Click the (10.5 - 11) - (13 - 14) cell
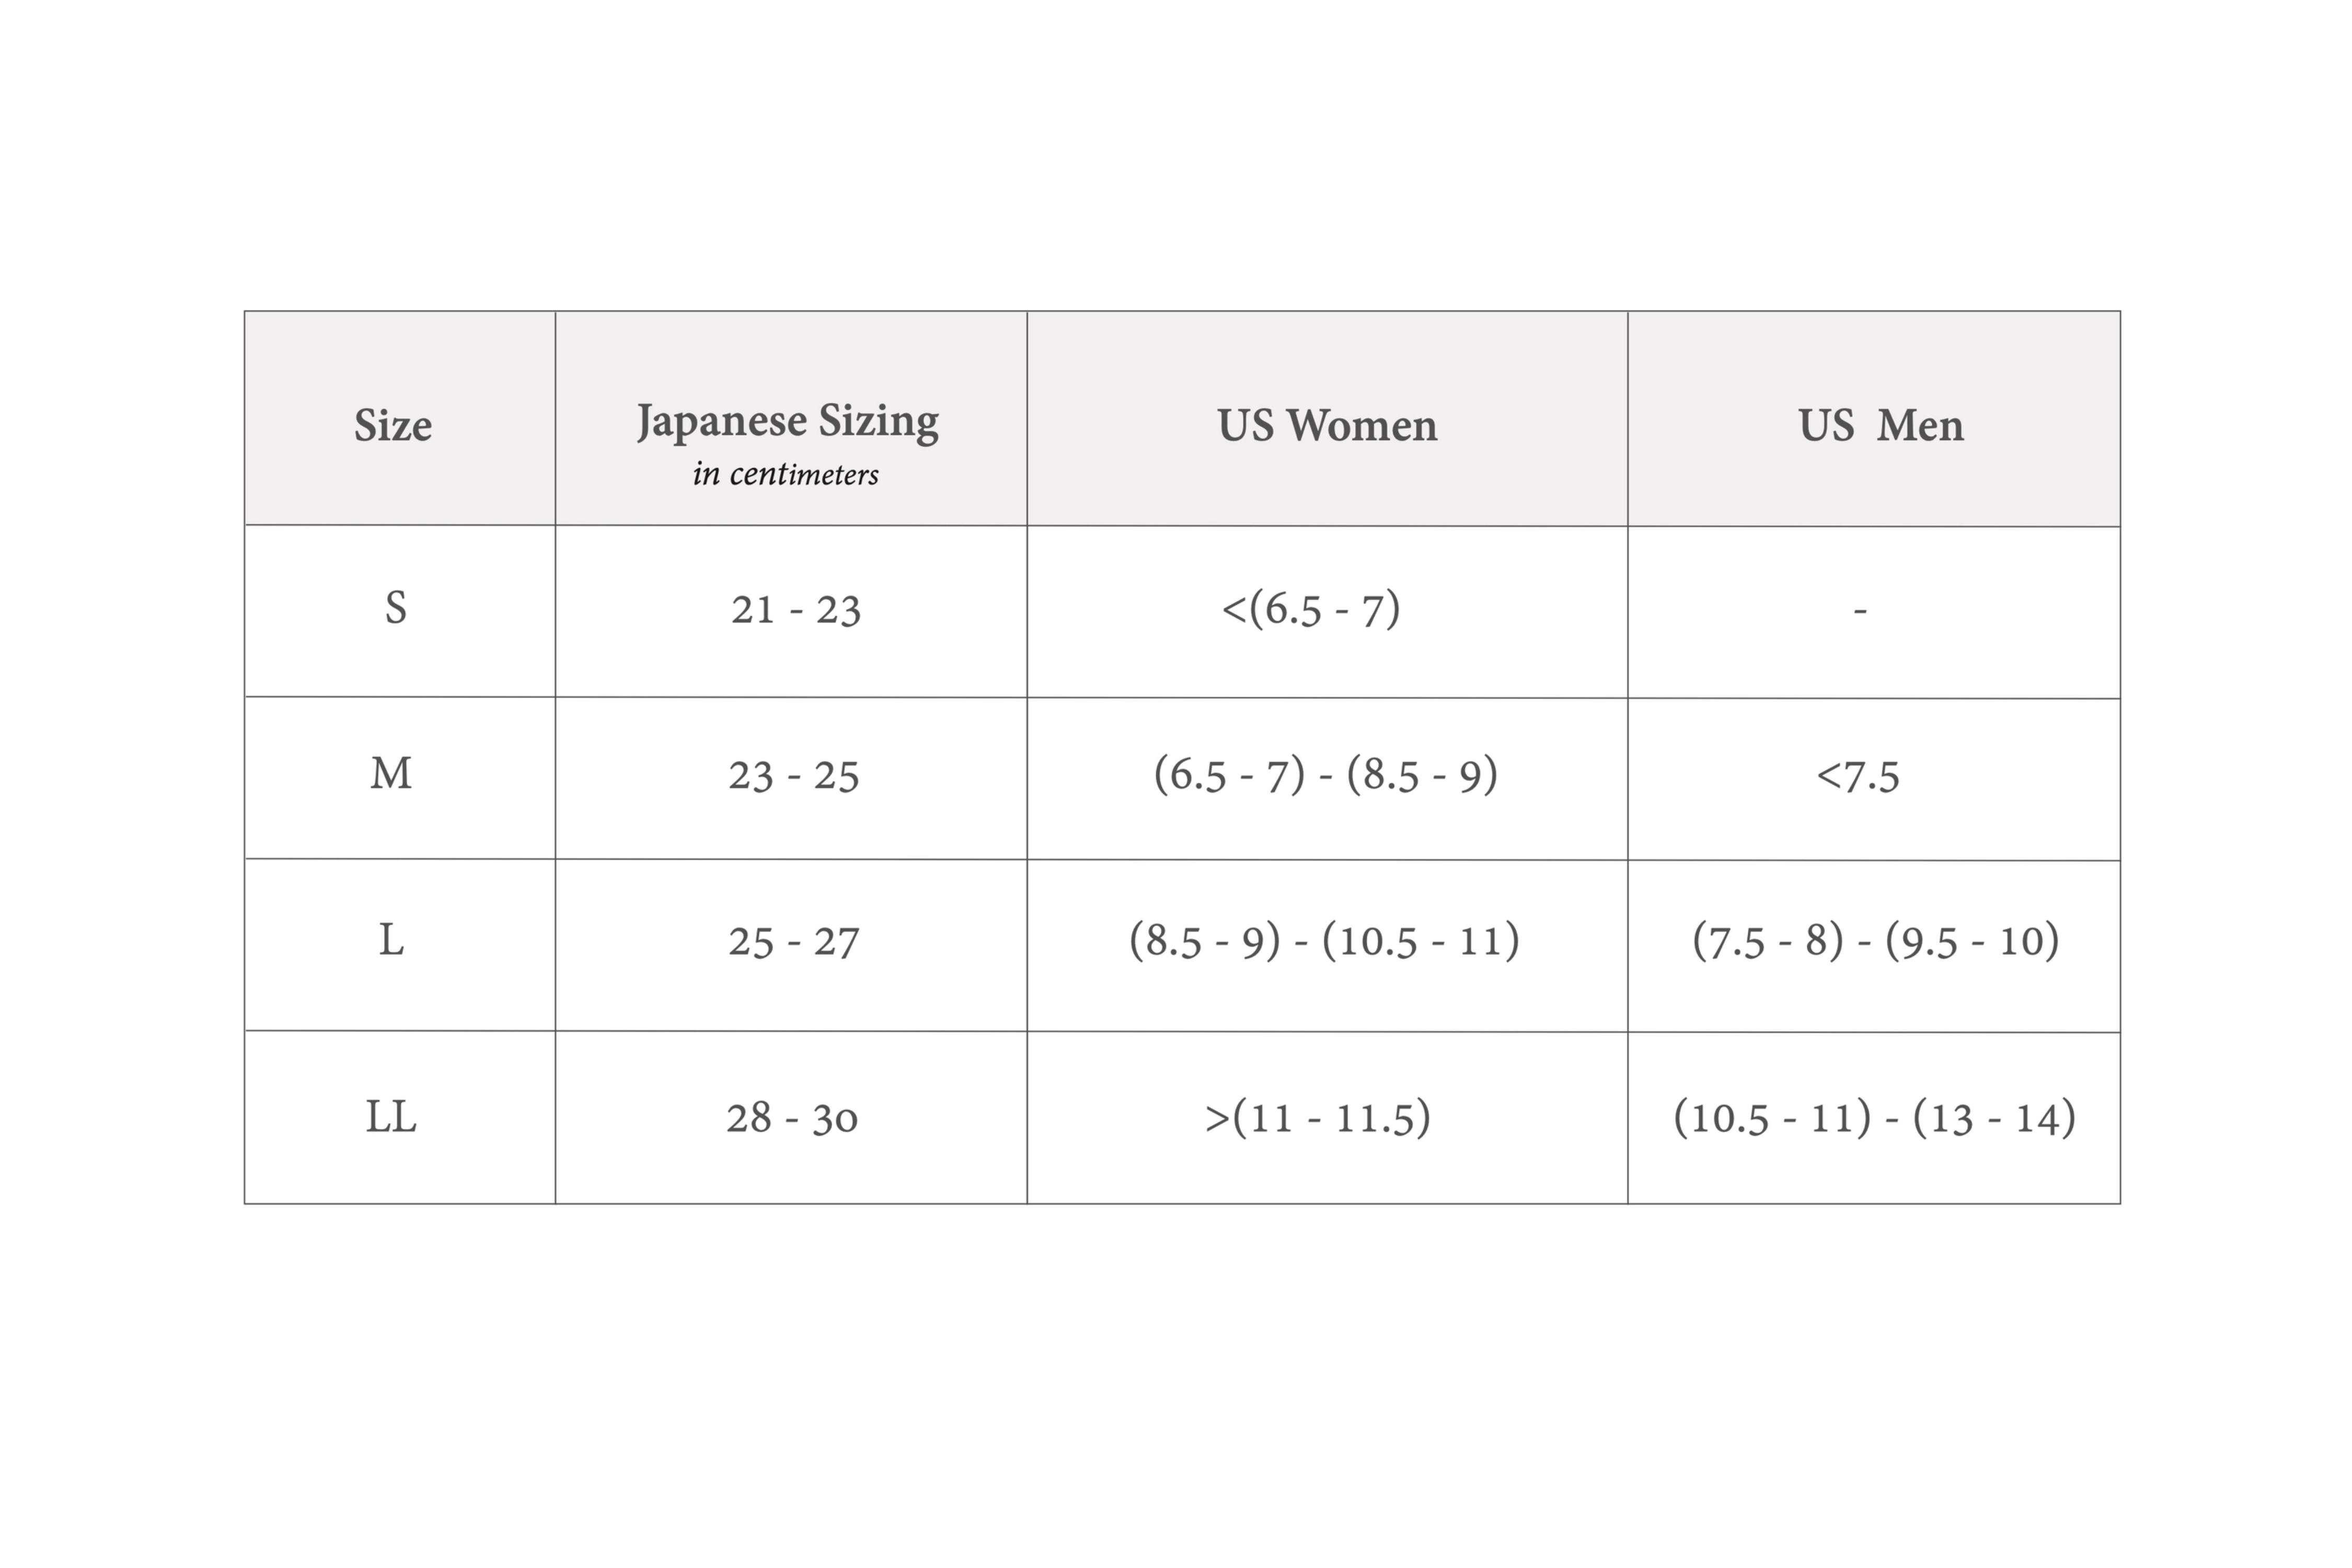2352x1568 pixels. click(x=1875, y=1118)
